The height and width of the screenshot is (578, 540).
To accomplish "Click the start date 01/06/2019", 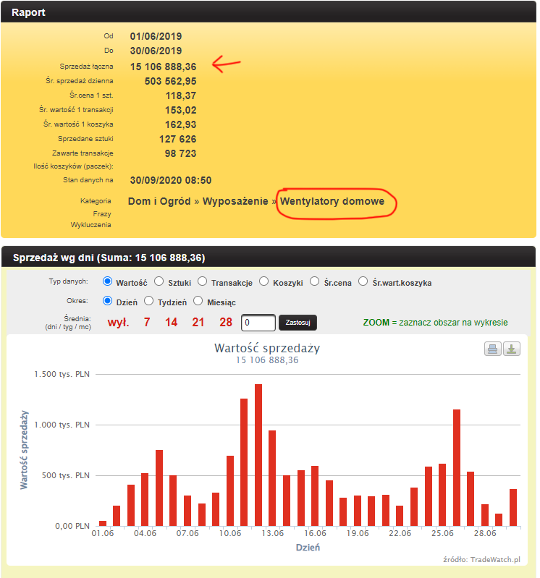I will click(x=156, y=36).
